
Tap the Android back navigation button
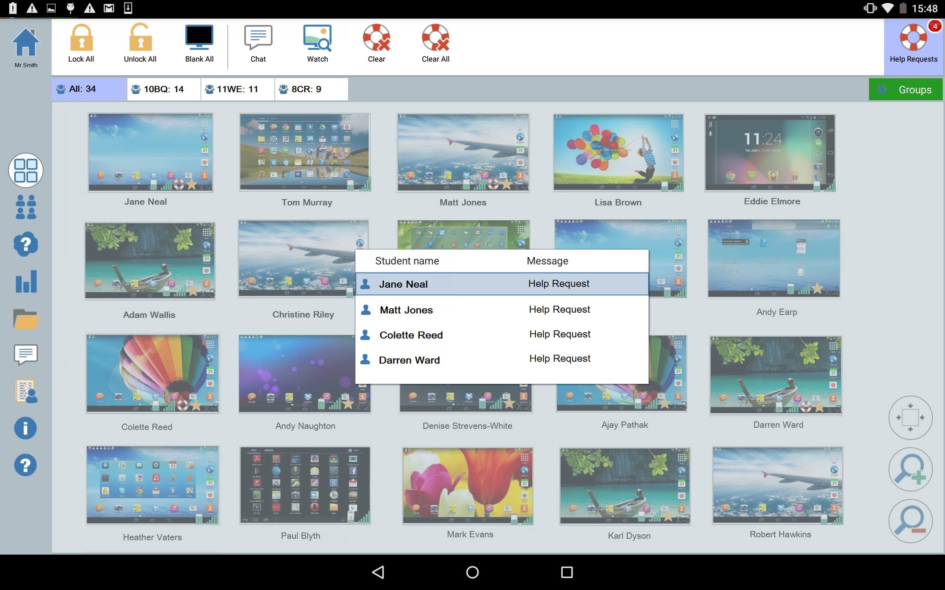pos(378,572)
